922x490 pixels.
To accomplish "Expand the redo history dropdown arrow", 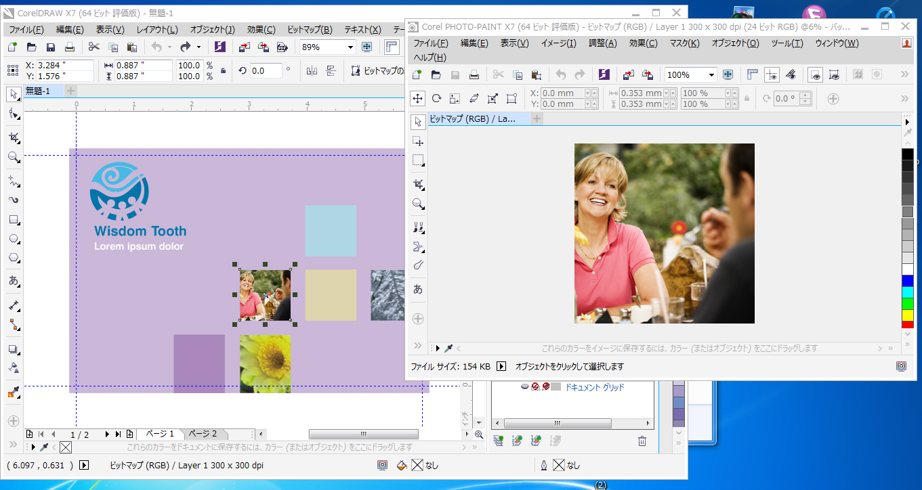I will coord(198,47).
